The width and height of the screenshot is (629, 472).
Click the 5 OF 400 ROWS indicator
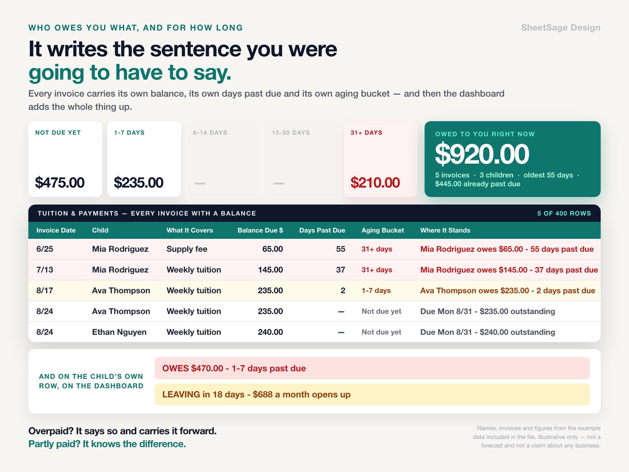[x=564, y=214]
